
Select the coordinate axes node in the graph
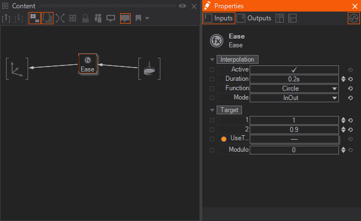pos(17,68)
